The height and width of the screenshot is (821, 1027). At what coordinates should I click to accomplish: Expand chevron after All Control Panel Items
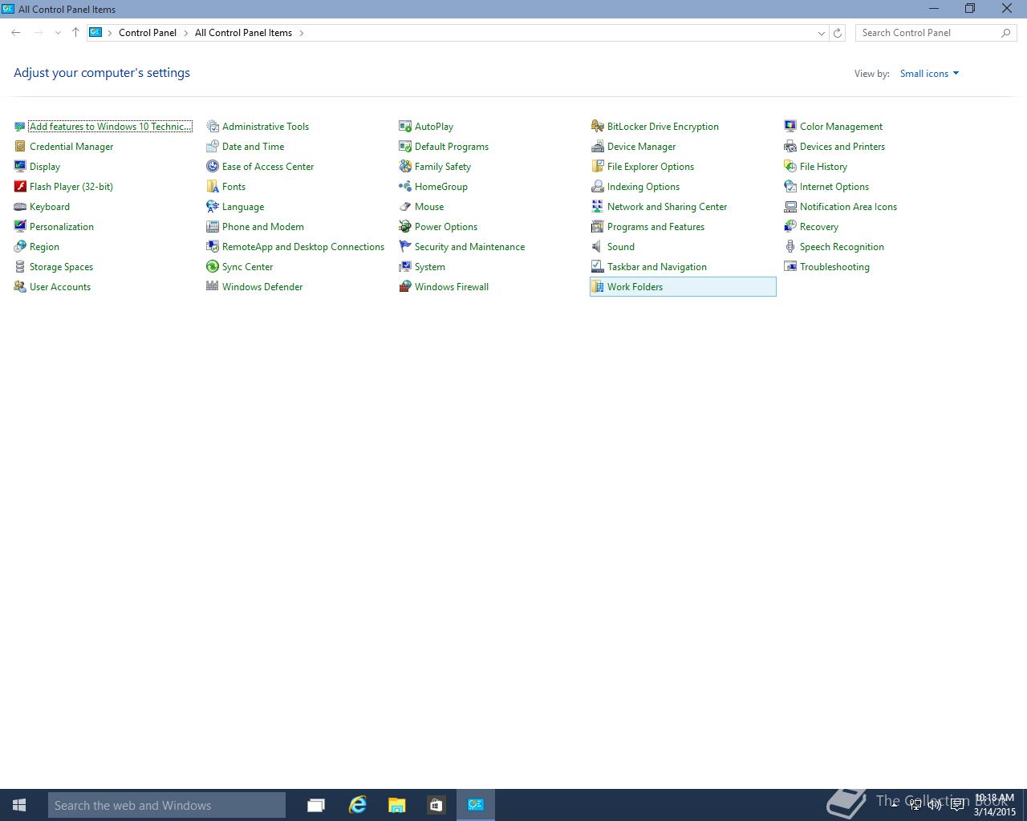click(x=302, y=33)
